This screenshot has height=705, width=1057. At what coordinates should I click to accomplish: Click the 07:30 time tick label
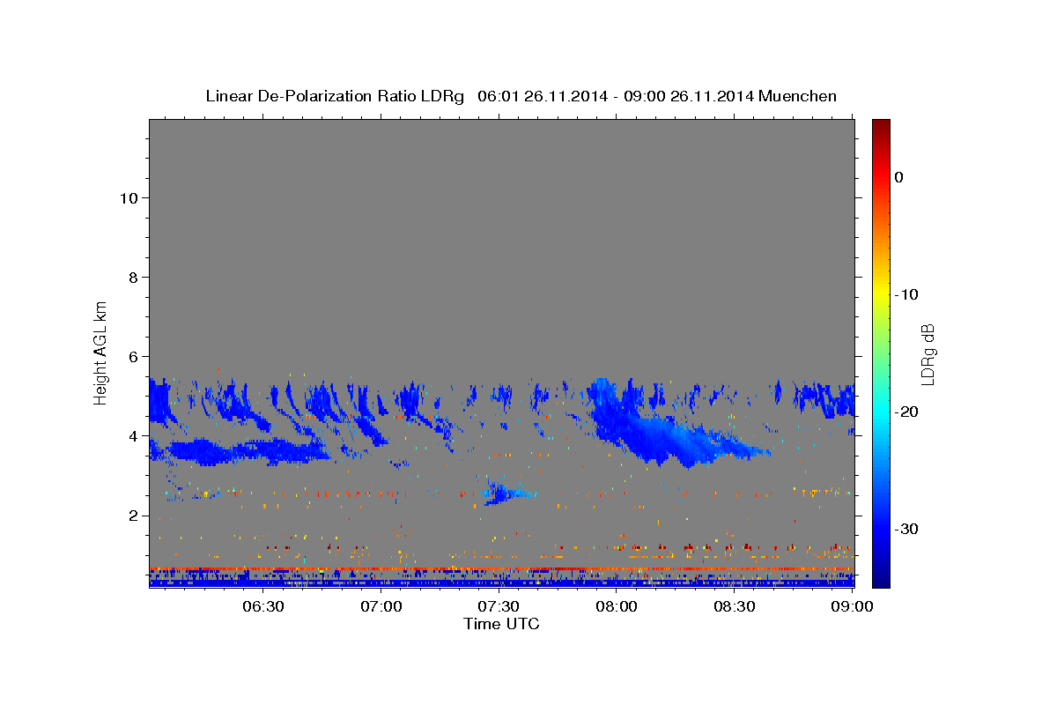tap(499, 606)
